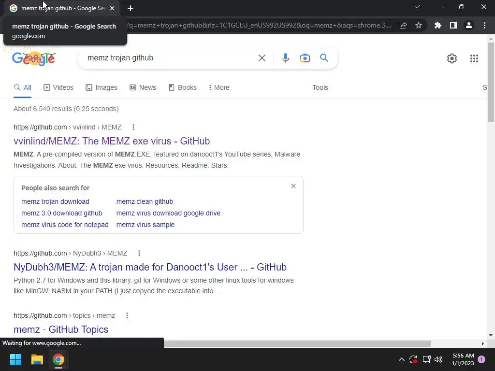Click inside the Google search text field
This screenshot has height=371, width=495.
coord(171,58)
